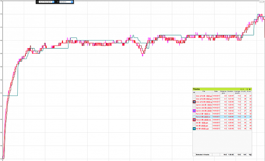Screen dimensions: 265x161
Task: Select the checked Nitro GPS file name
Action: [204, 102]
